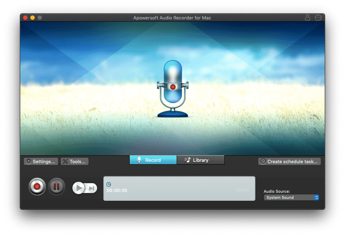The image size is (345, 236).
Task: Minimize the window with the yellow button
Action: click(x=33, y=18)
